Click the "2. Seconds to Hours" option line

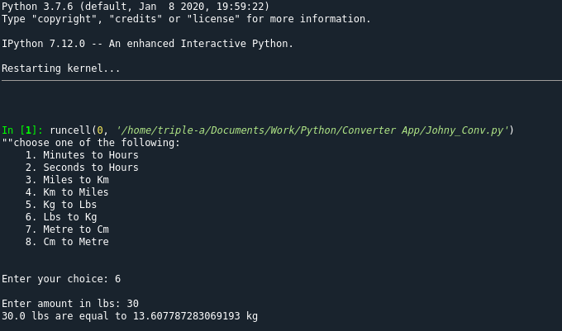[x=82, y=168]
